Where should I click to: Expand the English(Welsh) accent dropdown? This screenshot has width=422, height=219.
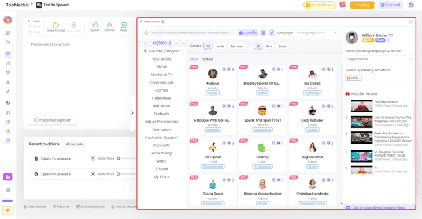379,59
